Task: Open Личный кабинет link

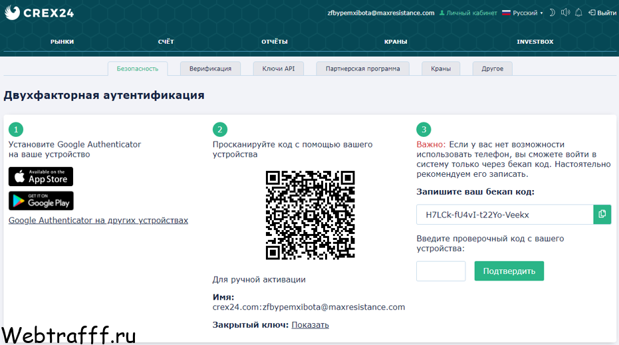Action: 468,13
